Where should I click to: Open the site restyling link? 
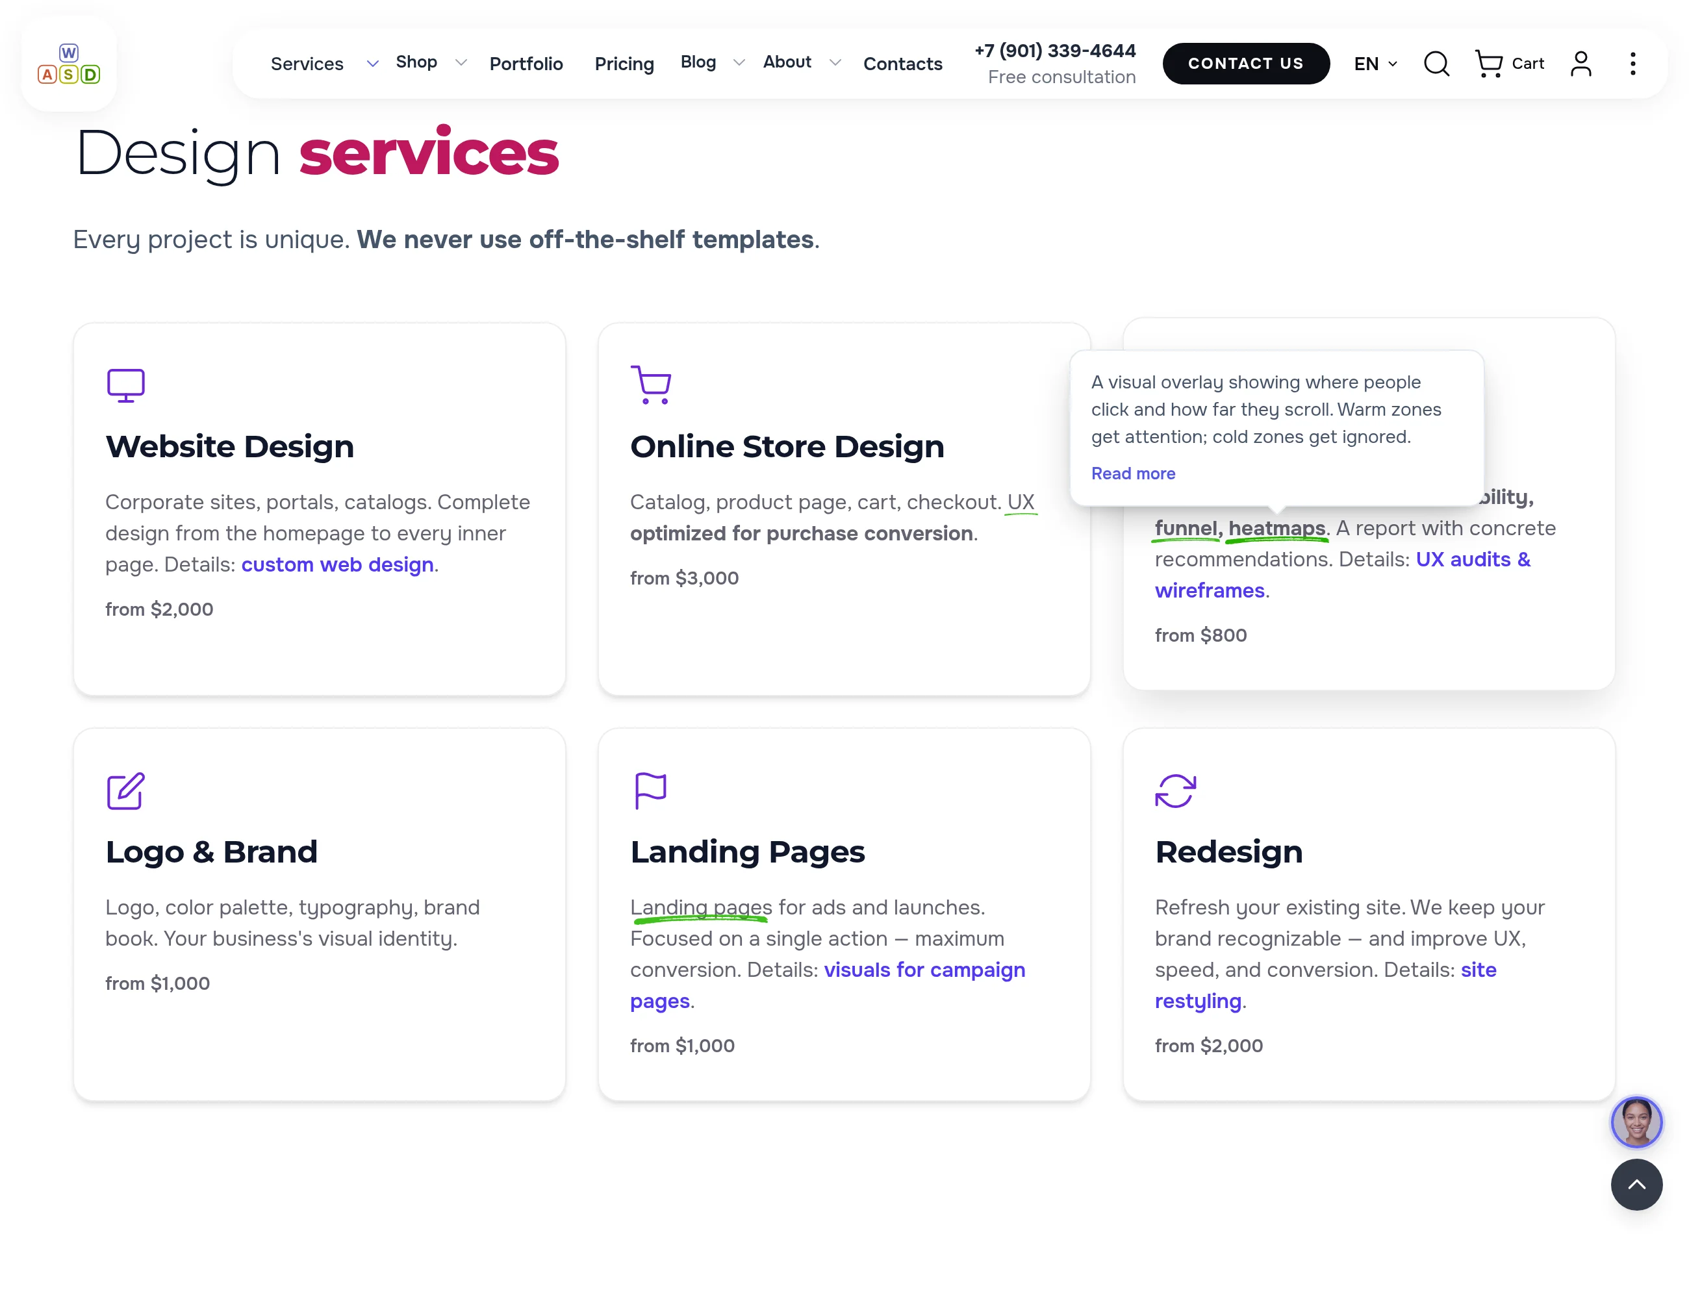(x=1325, y=985)
